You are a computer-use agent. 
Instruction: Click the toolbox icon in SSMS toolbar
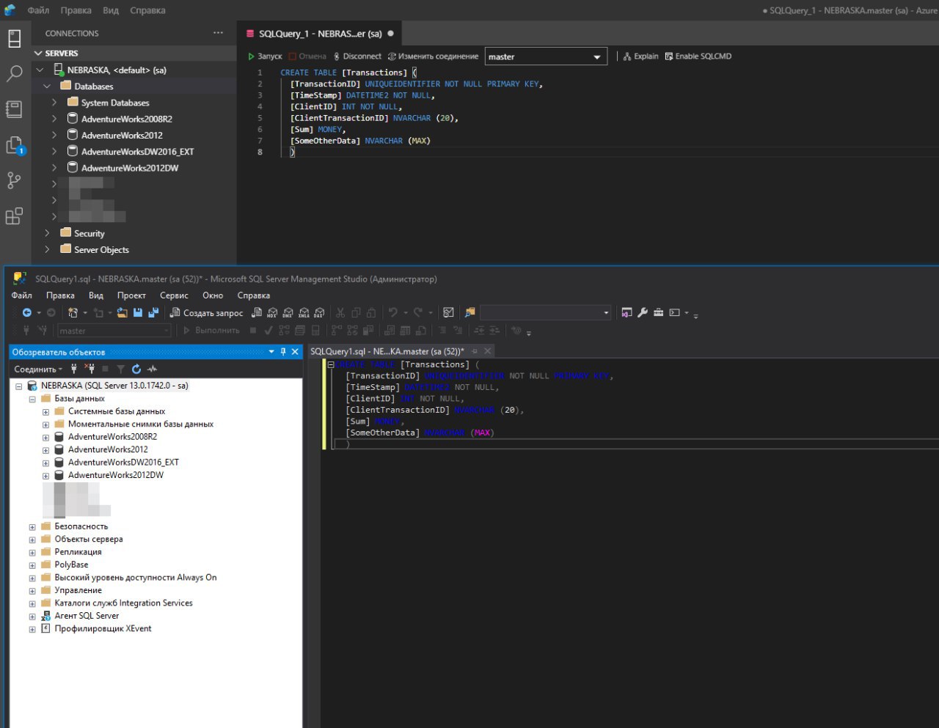tap(659, 313)
